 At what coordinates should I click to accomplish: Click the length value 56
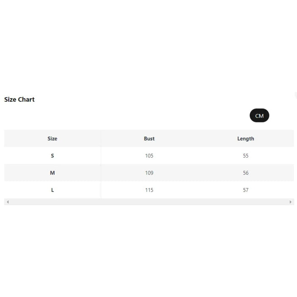pyautogui.click(x=246, y=173)
